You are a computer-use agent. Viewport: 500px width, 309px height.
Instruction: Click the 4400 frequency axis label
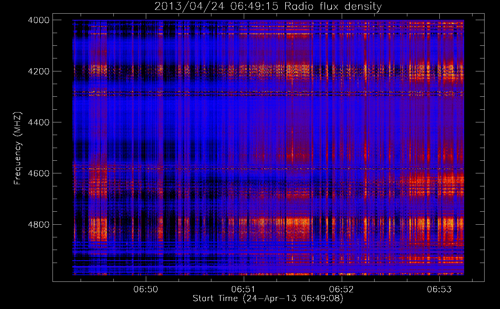tap(39, 122)
